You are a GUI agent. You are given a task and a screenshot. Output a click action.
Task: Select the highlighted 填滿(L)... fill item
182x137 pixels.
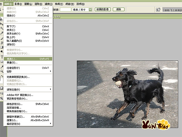point(28,59)
